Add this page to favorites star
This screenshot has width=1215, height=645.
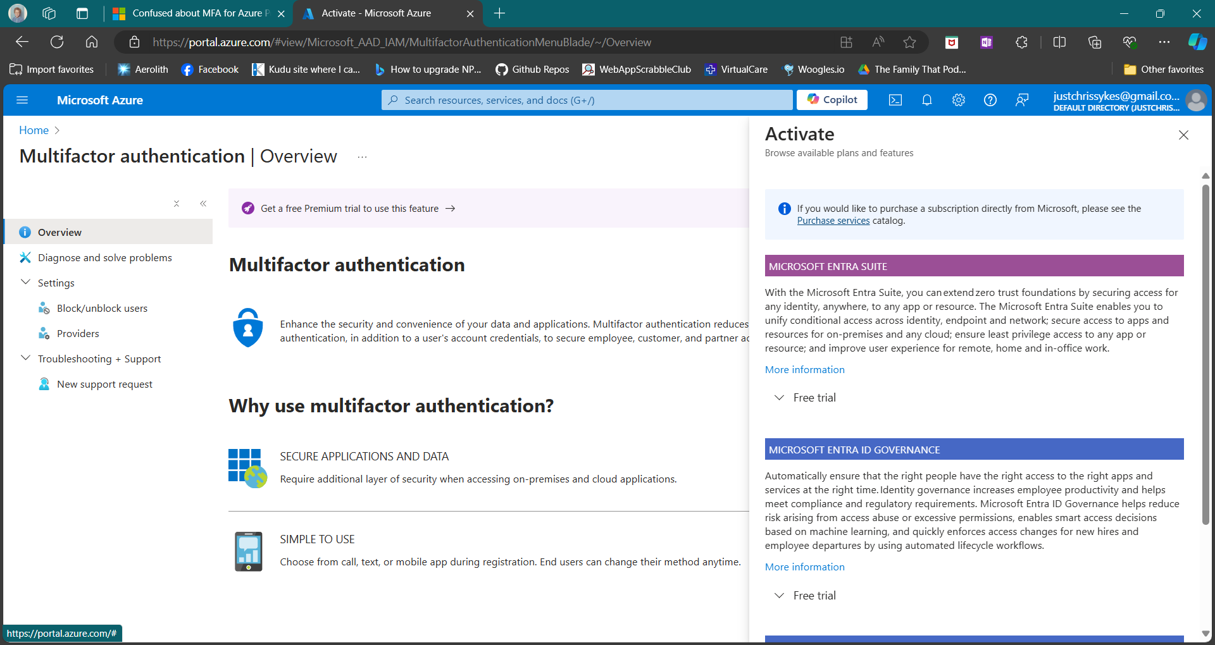click(x=909, y=42)
